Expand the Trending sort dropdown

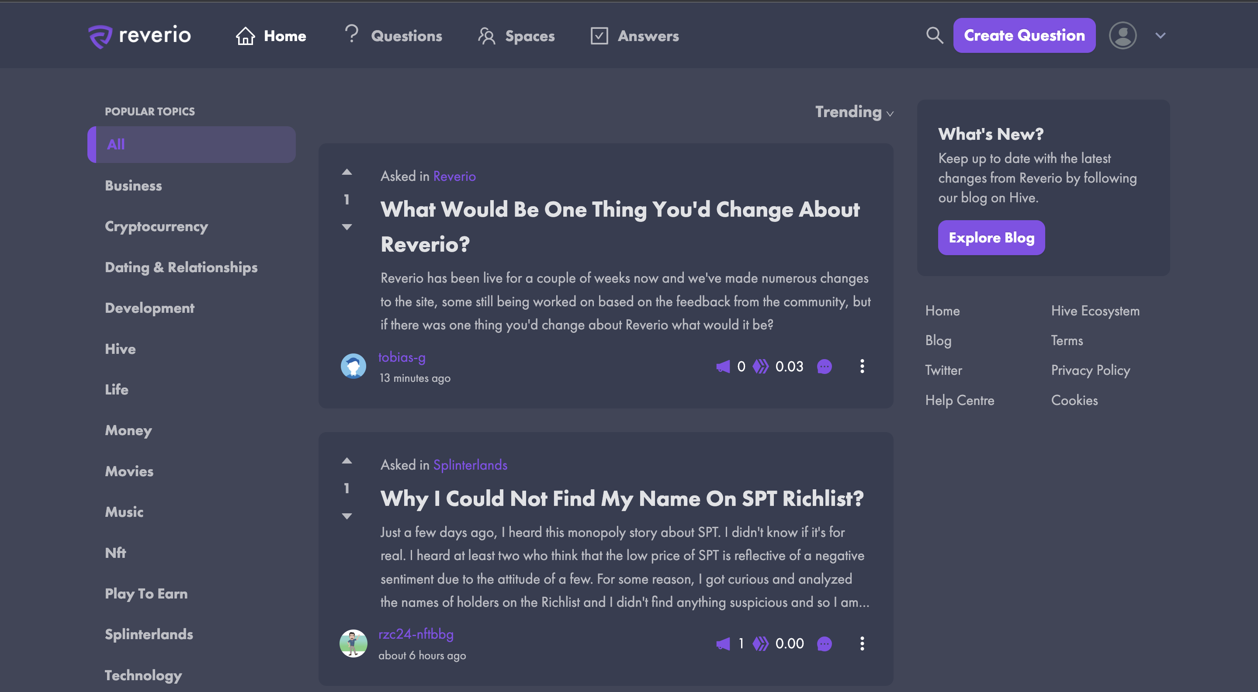click(x=854, y=112)
